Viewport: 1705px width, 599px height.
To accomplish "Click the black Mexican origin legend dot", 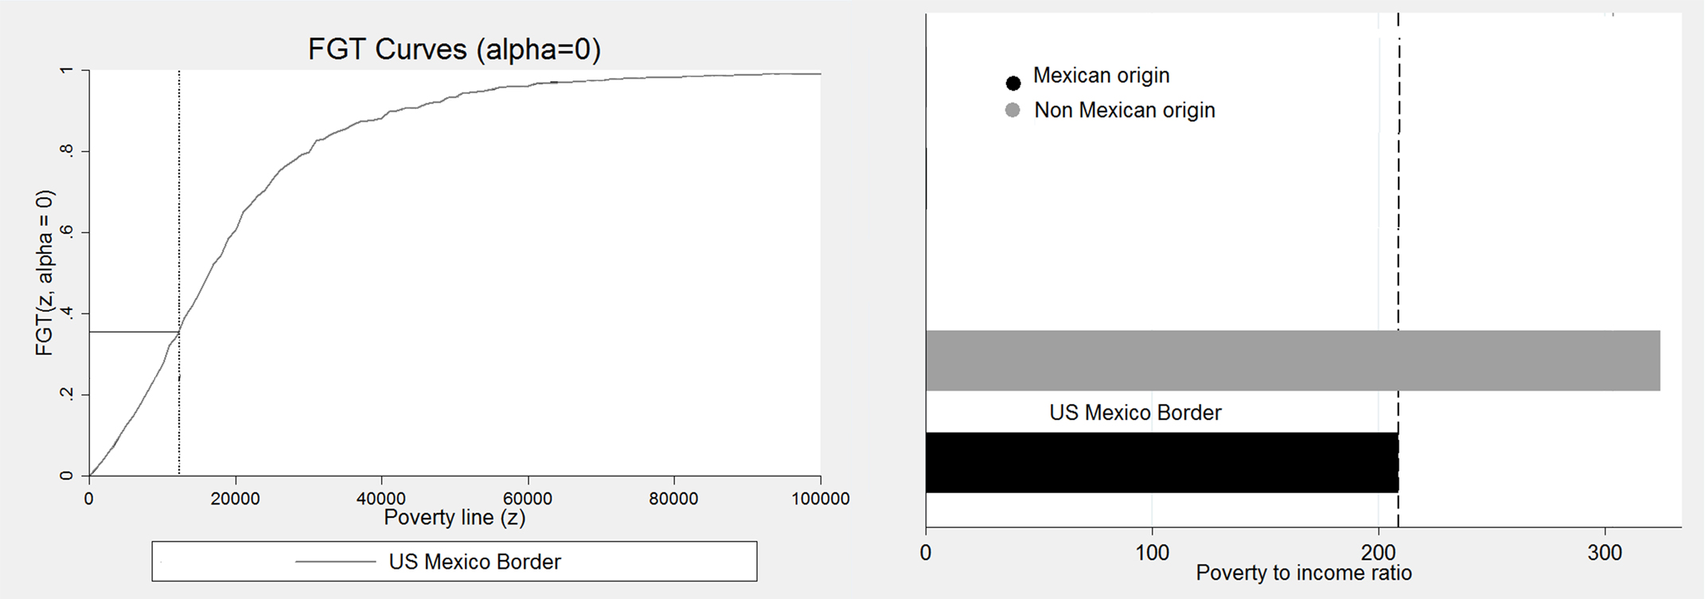I will click(1012, 83).
